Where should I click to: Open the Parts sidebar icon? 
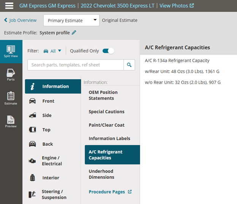point(11,75)
